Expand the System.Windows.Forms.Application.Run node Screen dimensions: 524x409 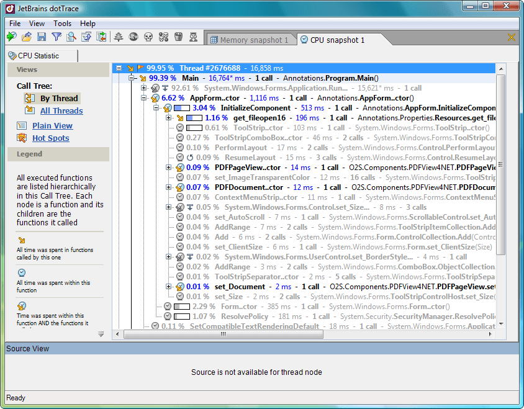(145, 88)
